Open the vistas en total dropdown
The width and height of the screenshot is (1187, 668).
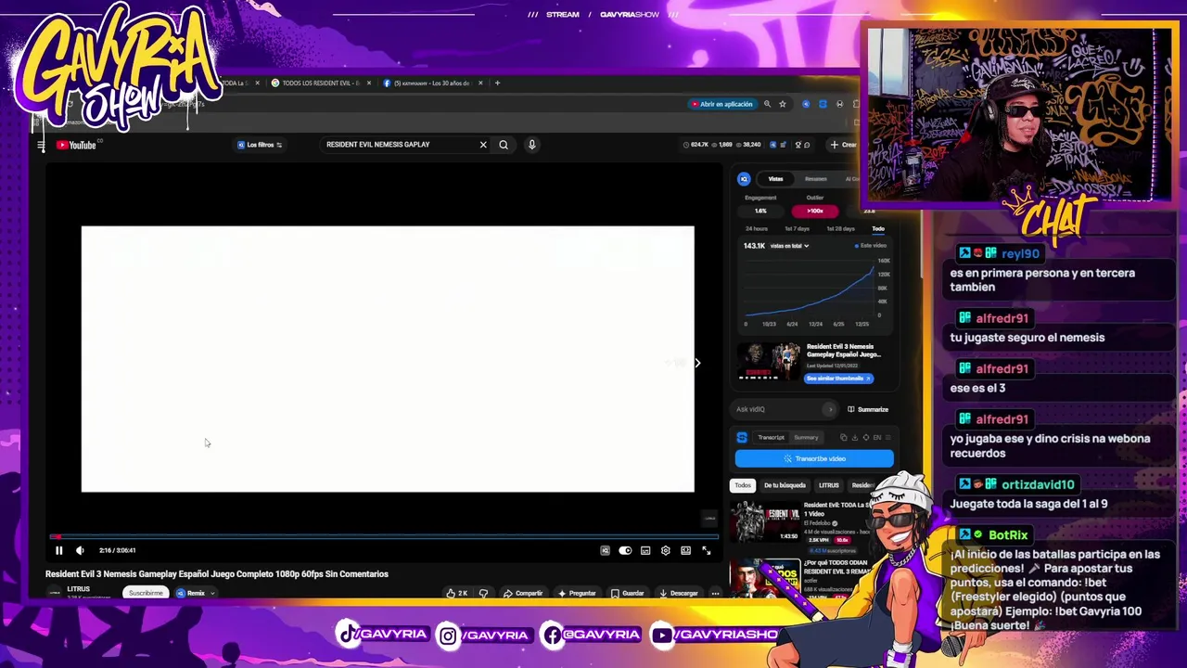789,246
